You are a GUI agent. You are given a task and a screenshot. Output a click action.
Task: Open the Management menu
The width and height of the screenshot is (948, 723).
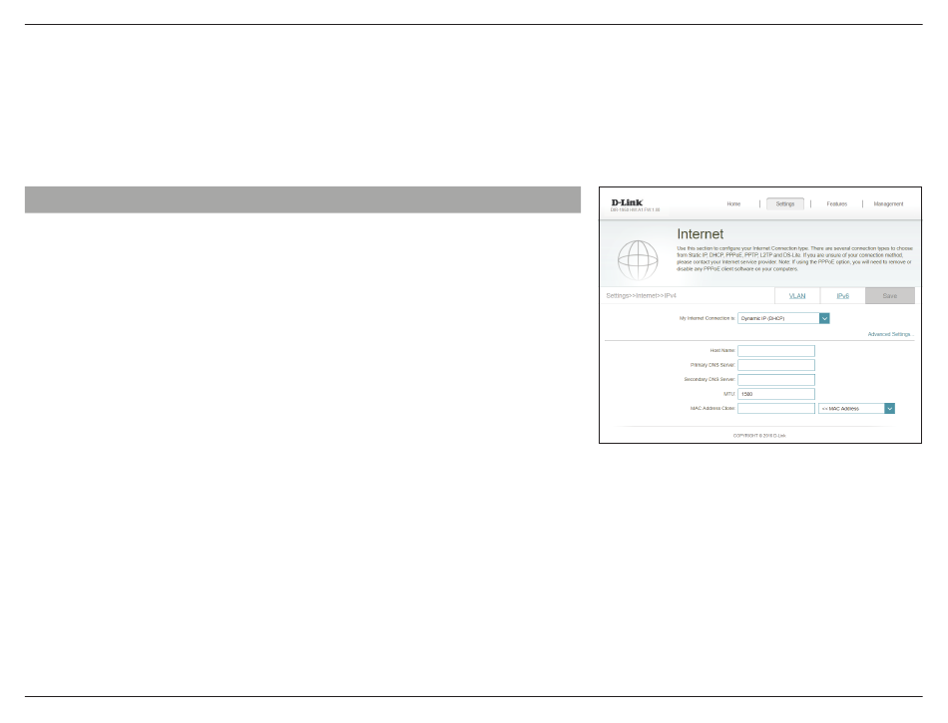click(x=888, y=203)
